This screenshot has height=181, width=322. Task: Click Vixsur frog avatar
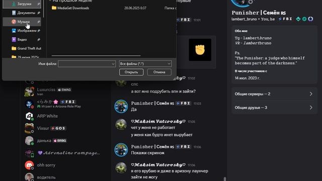(x=29, y=128)
